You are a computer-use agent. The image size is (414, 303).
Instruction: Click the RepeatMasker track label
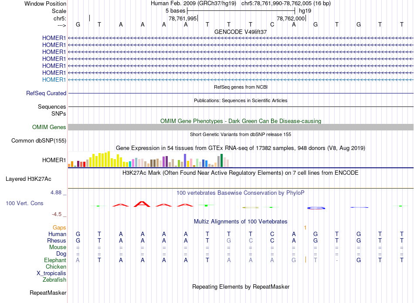coord(48,293)
